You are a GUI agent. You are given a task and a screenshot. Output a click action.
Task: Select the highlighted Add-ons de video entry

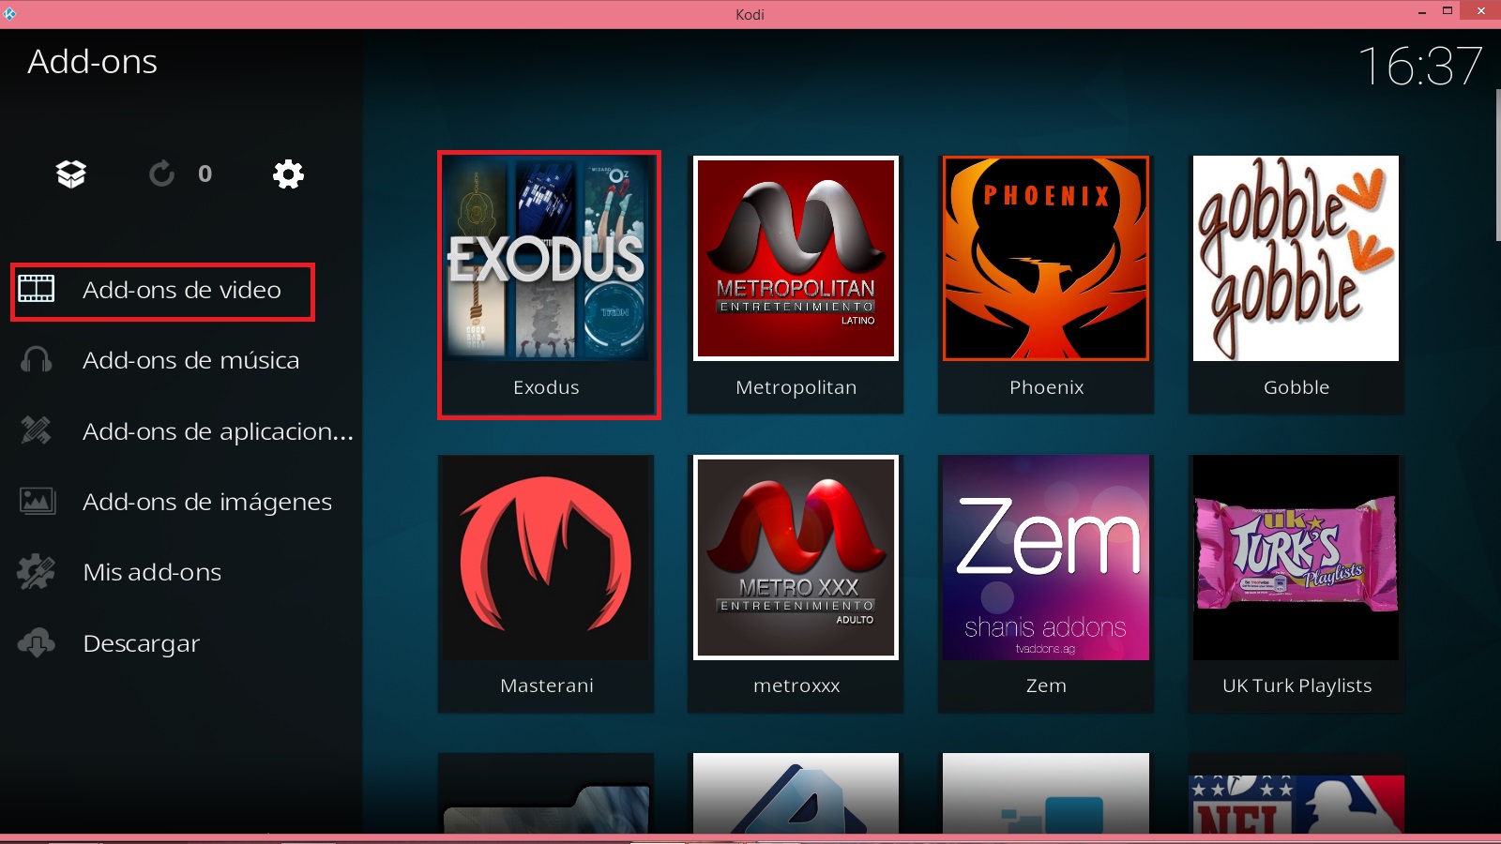(x=181, y=291)
